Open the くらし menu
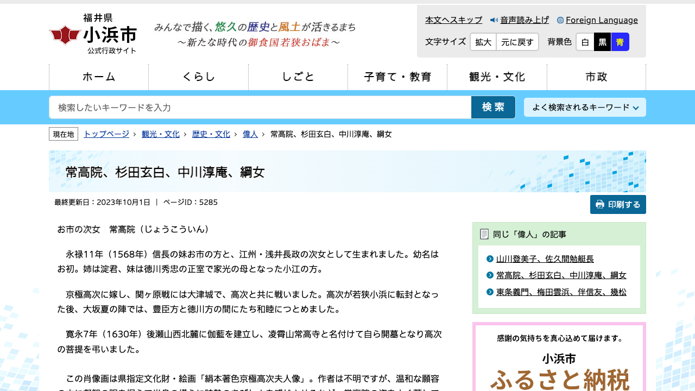The image size is (695, 391). point(199,77)
